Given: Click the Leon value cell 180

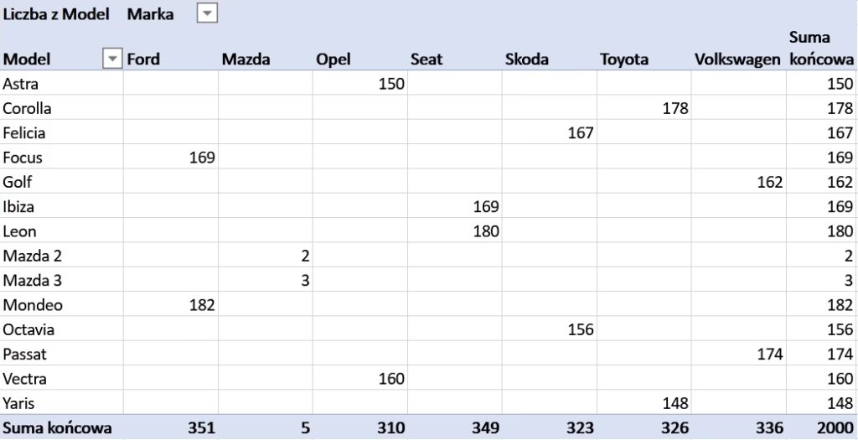Looking at the screenshot, I should (x=485, y=231).
